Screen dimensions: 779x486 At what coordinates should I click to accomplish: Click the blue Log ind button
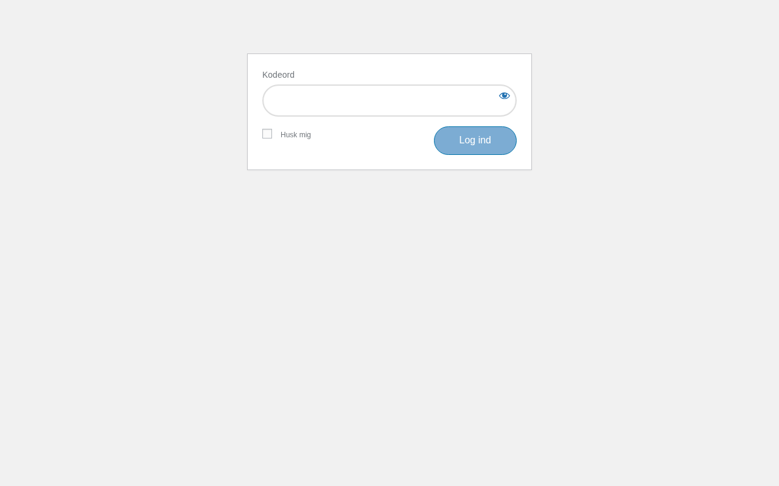[475, 140]
